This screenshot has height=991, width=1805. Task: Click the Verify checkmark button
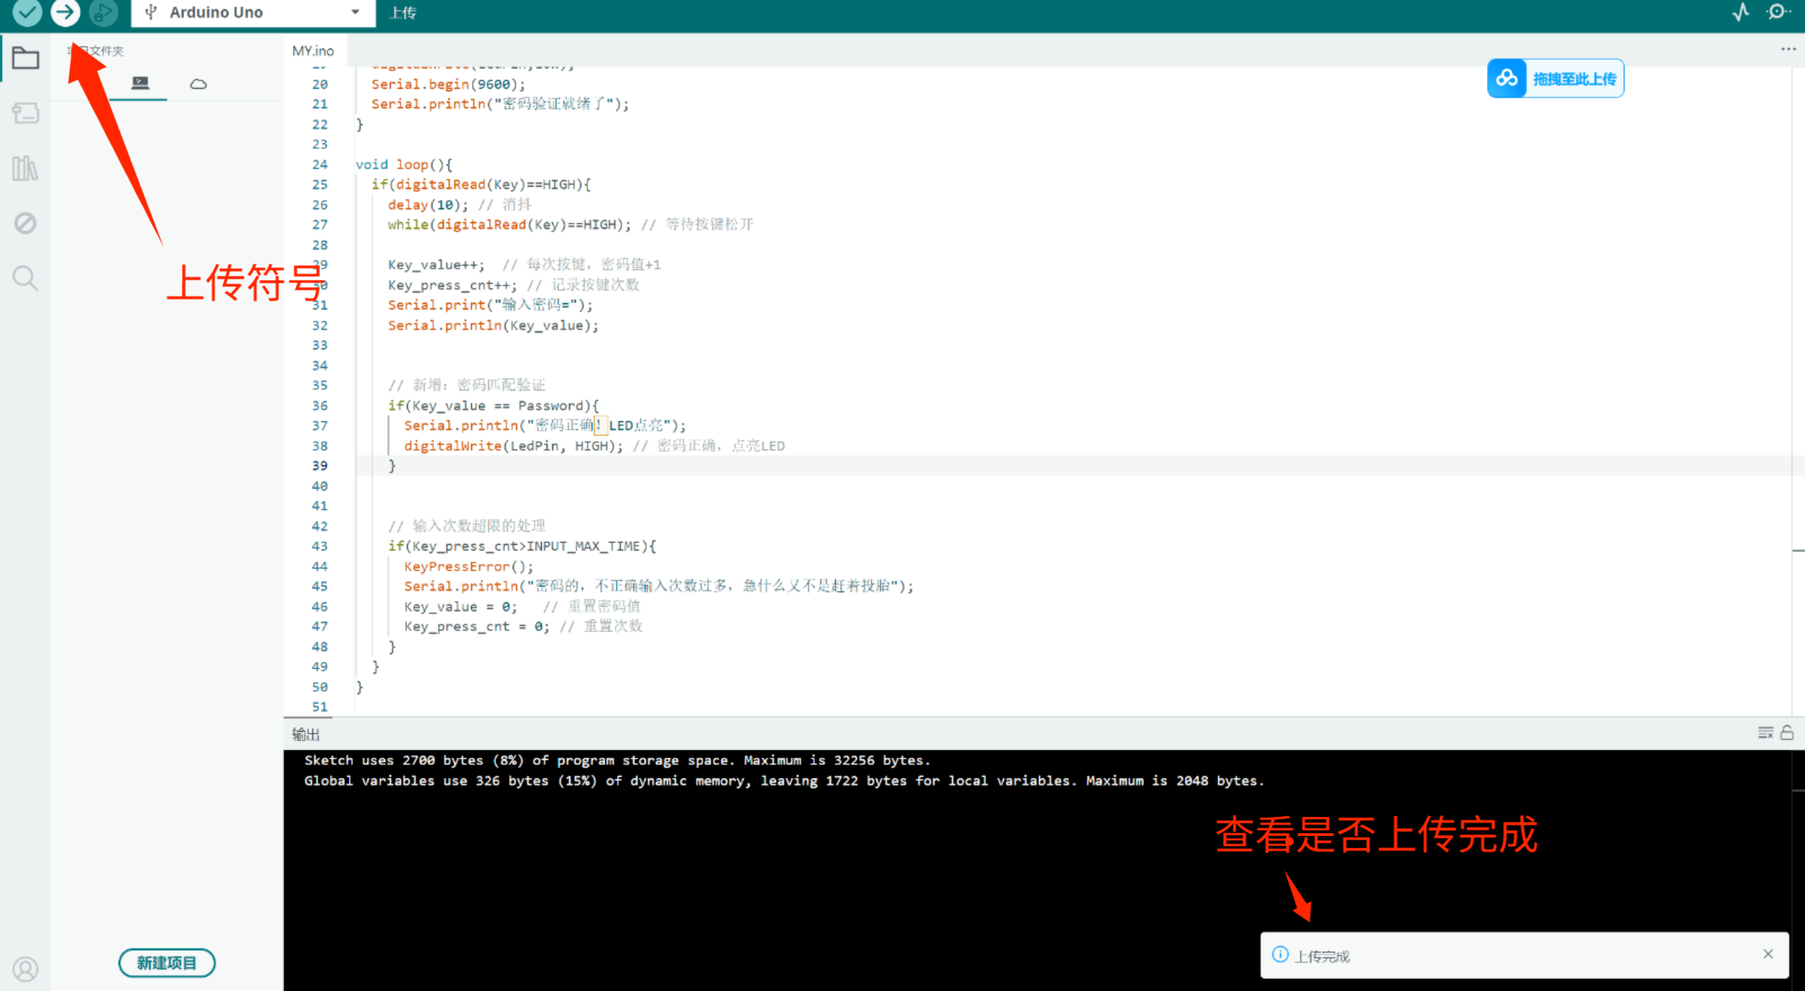(x=27, y=12)
